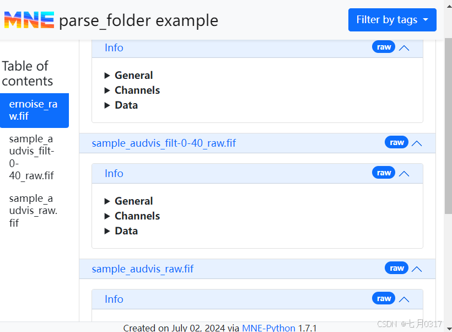Open the MNE-Python link in footer
This screenshot has height=332, width=452.
268,328
